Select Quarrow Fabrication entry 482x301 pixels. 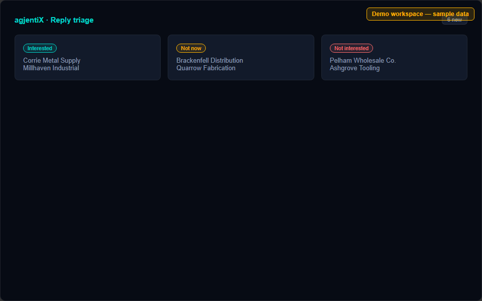(206, 68)
